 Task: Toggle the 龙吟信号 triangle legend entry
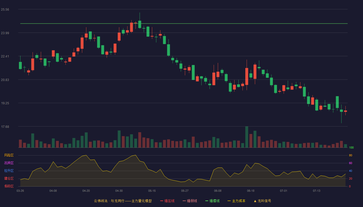262,201
